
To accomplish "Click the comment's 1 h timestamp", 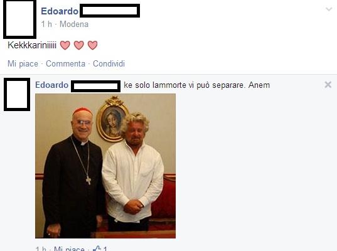I will tap(41, 249).
